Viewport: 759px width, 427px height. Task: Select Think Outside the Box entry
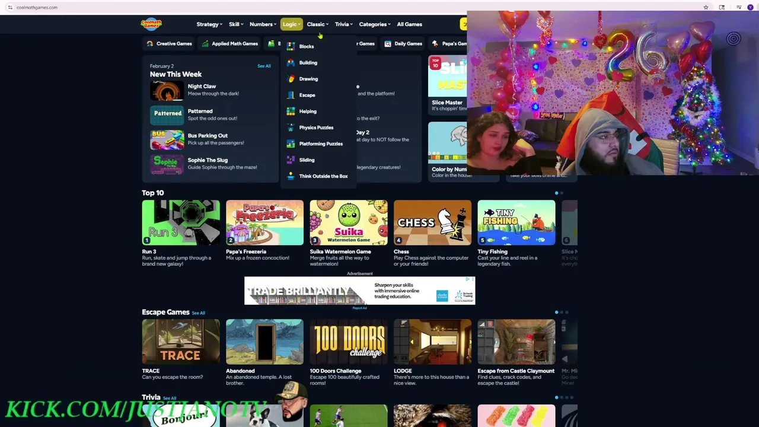click(x=323, y=176)
